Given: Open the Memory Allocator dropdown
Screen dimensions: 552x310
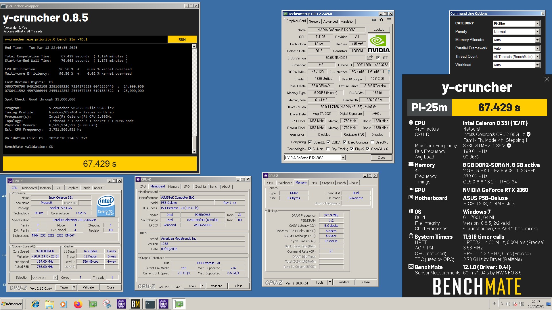Looking at the screenshot, I should pyautogui.click(x=516, y=40).
